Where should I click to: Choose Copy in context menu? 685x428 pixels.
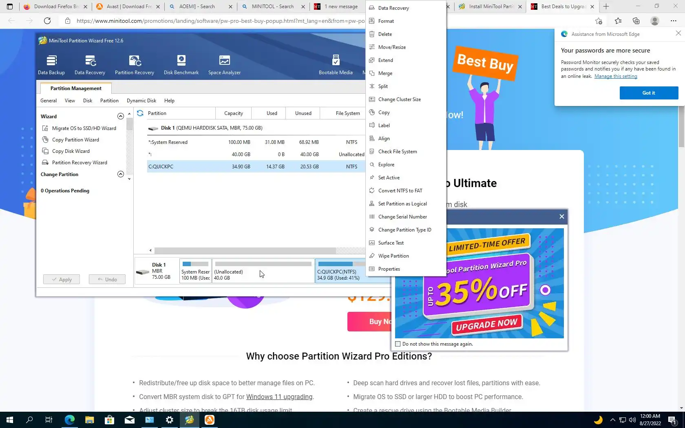(406, 113)
